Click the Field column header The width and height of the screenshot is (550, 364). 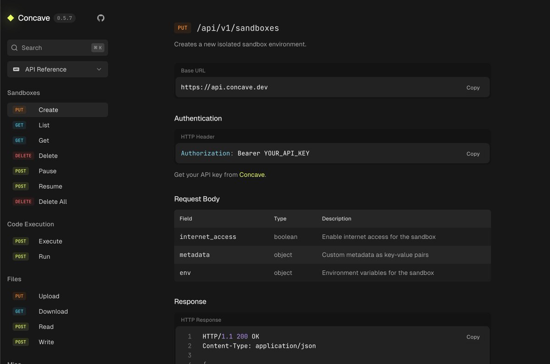186,219
